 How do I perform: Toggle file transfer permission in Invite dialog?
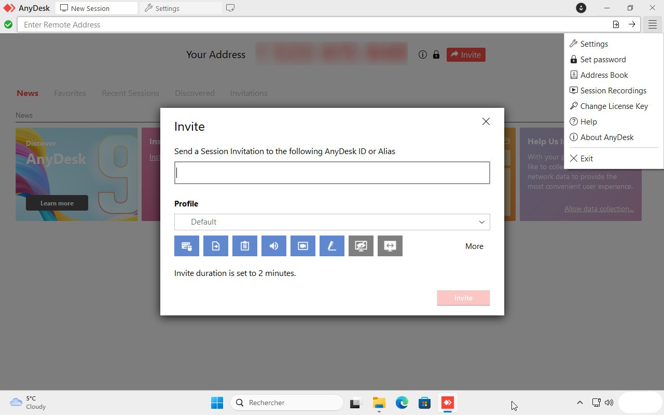point(216,246)
